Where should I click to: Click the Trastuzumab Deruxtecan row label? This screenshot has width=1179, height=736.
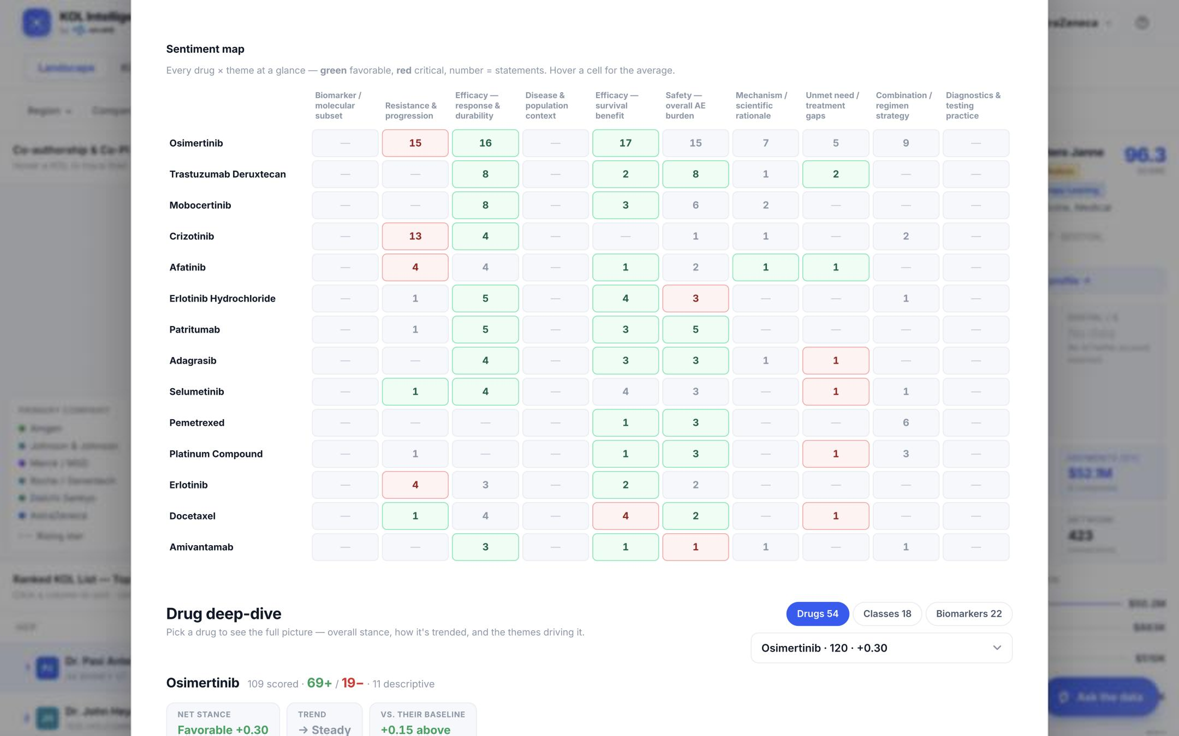coord(228,174)
